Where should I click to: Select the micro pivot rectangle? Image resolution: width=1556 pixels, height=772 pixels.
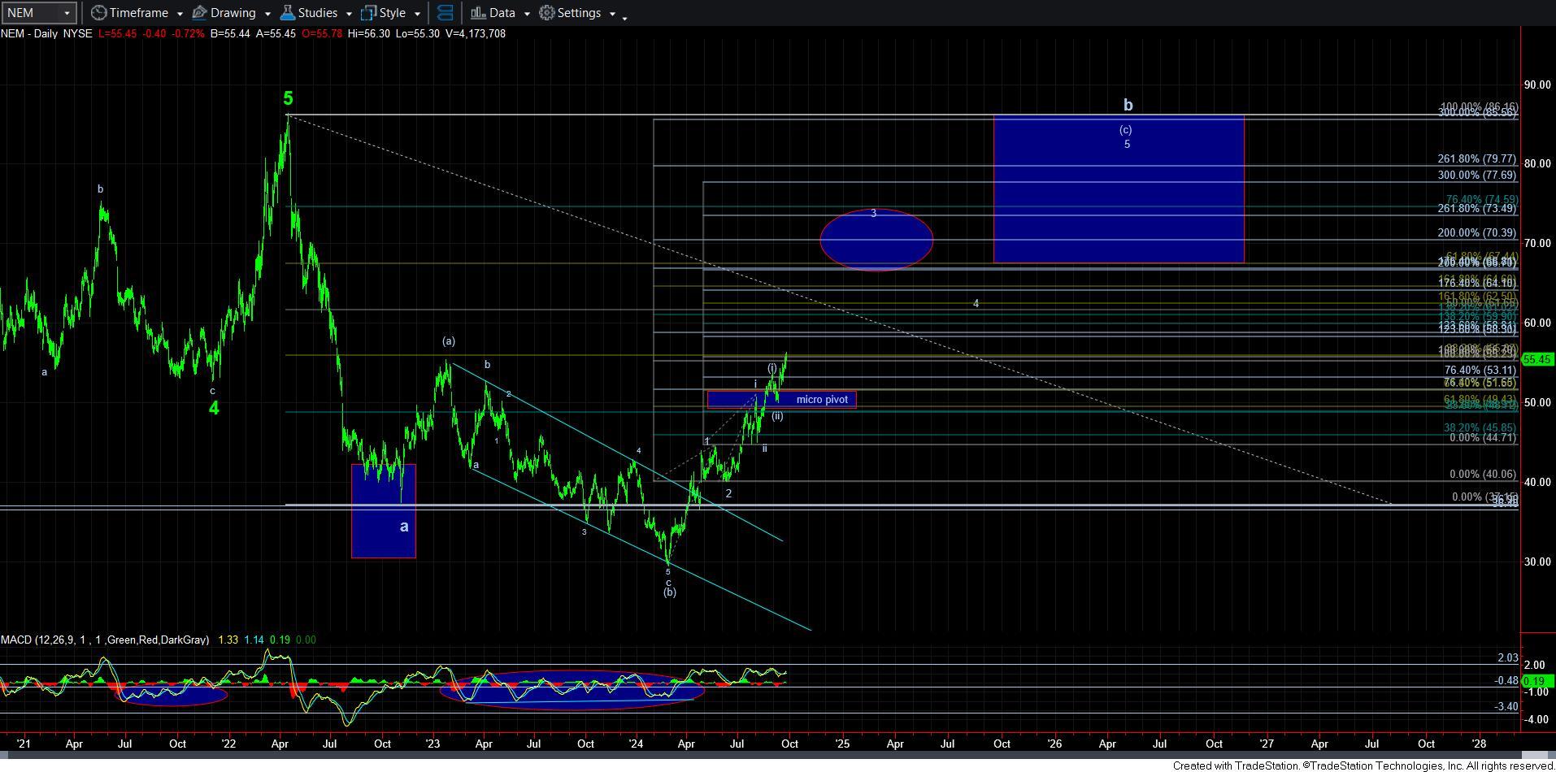point(781,399)
